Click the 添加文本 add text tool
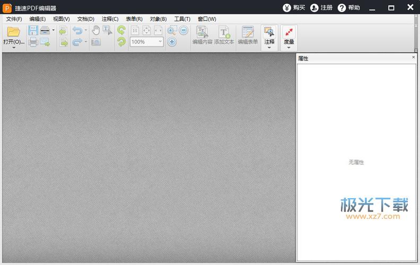420x265 pixels. click(224, 35)
